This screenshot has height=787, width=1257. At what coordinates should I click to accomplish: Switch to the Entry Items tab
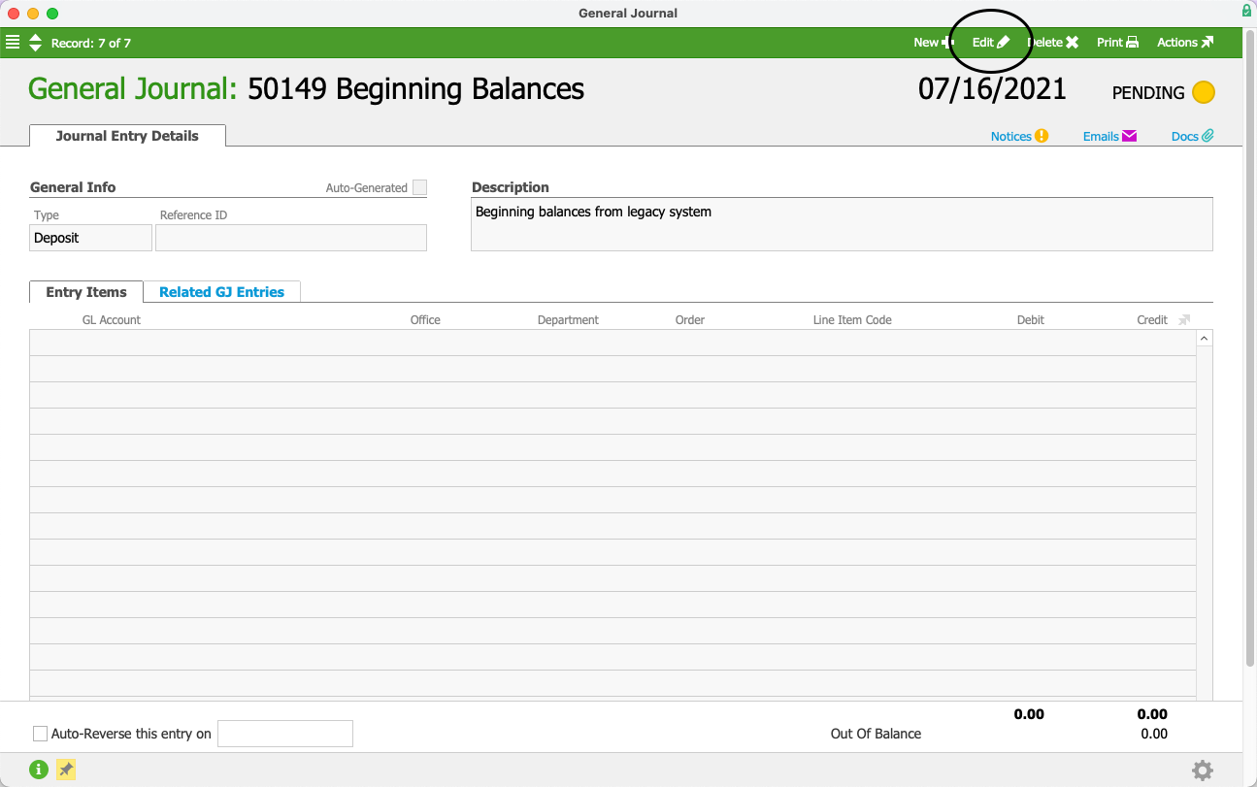[x=86, y=292]
